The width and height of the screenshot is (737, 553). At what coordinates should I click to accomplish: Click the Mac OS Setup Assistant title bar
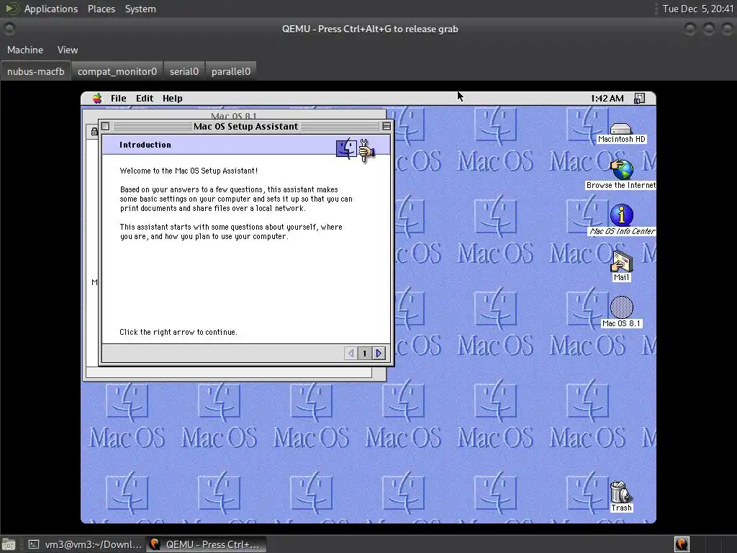[x=246, y=127]
